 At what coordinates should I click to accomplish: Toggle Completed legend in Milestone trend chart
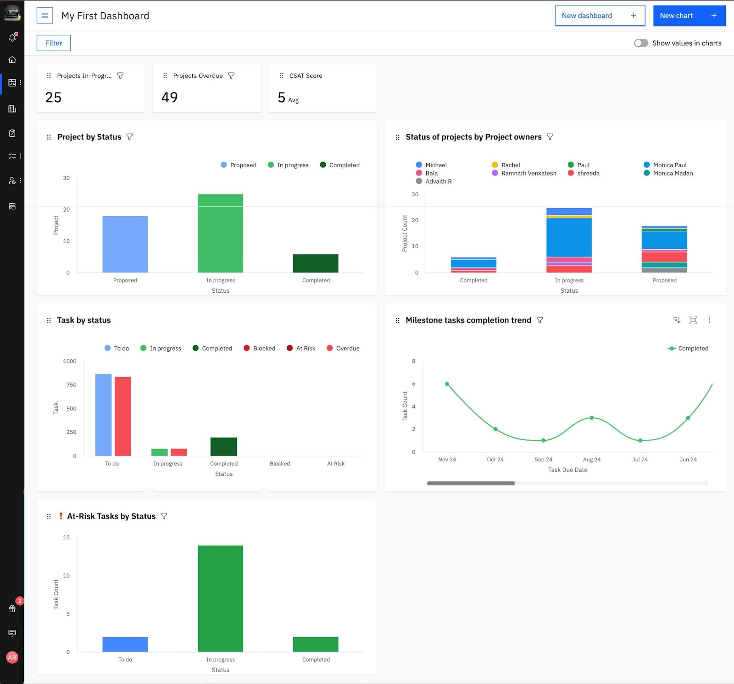688,348
